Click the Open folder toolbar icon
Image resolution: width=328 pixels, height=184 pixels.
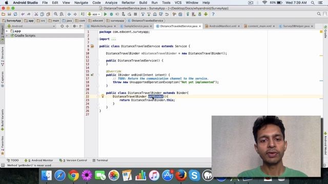click(x=4, y=14)
